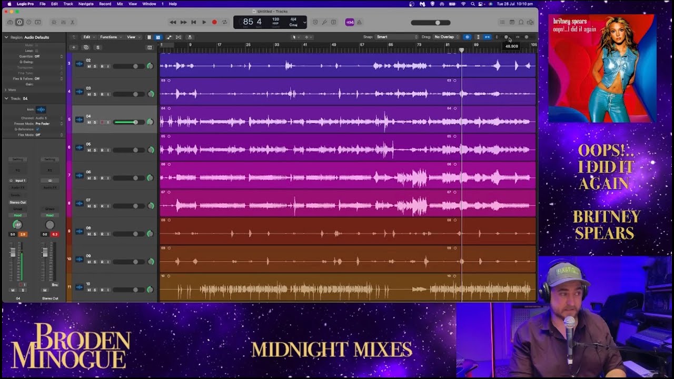Image resolution: width=674 pixels, height=379 pixels.
Task: Open the Navigate menu
Action: tap(86, 4)
